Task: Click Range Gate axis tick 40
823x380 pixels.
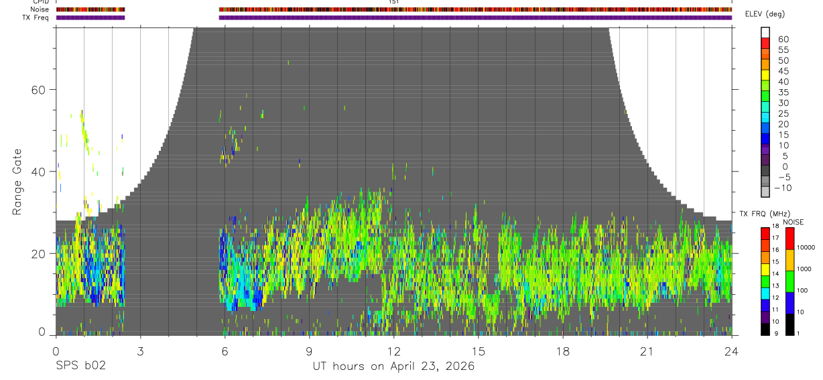Action: [39, 172]
